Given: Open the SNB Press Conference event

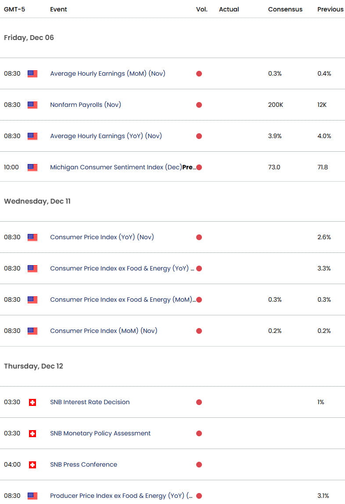Looking at the screenshot, I should [x=83, y=465].
